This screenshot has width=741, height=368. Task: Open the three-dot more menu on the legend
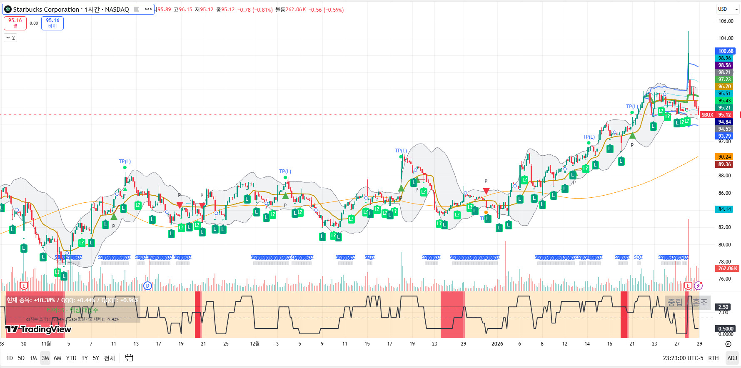click(148, 9)
